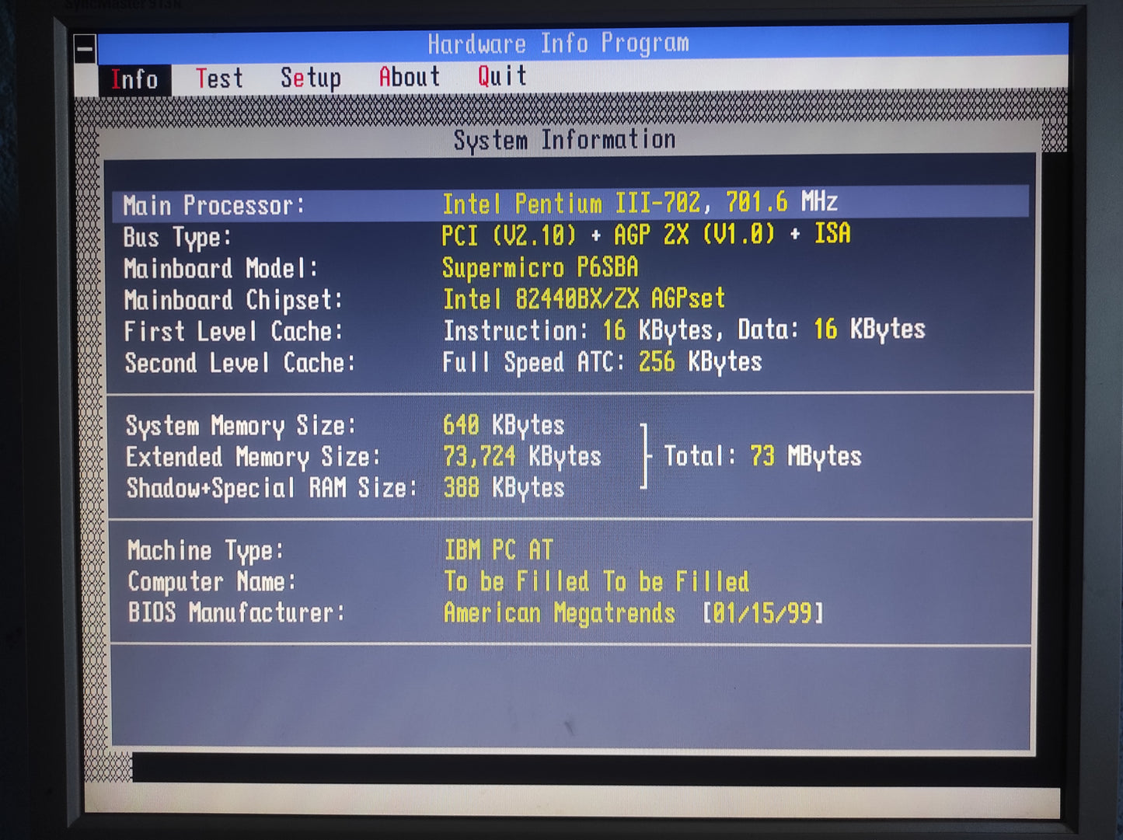Click the Mainboard Model Supermicro P6SBA value
The width and height of the screenshot is (1123, 840).
click(x=539, y=267)
